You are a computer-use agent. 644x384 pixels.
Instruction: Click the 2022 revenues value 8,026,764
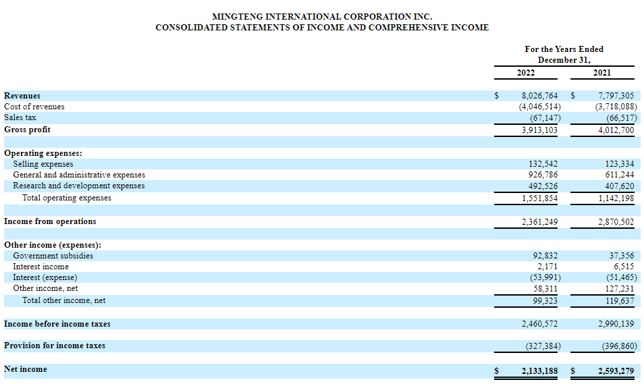click(539, 96)
